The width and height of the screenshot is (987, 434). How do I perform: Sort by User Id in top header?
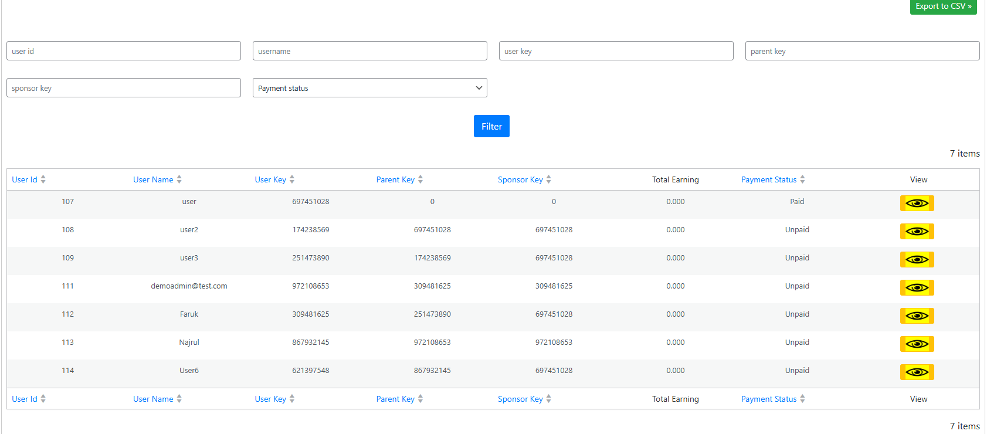click(25, 179)
